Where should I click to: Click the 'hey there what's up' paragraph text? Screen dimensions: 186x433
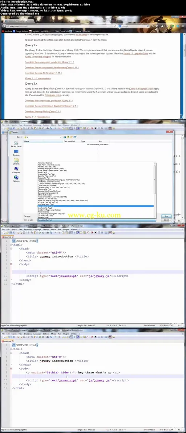[95, 373]
